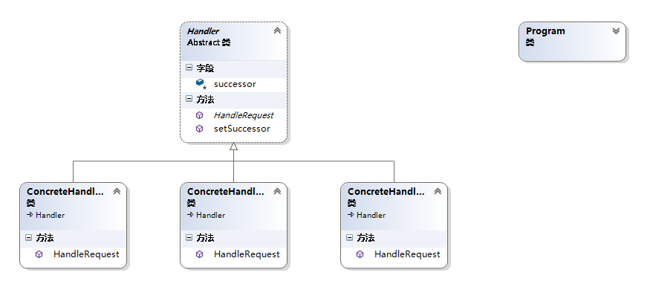Click left ConcreteHandler's HandleRequest method icon
653x287 pixels.
(x=39, y=254)
